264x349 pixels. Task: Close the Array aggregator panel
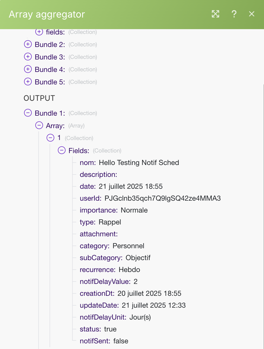click(x=252, y=14)
